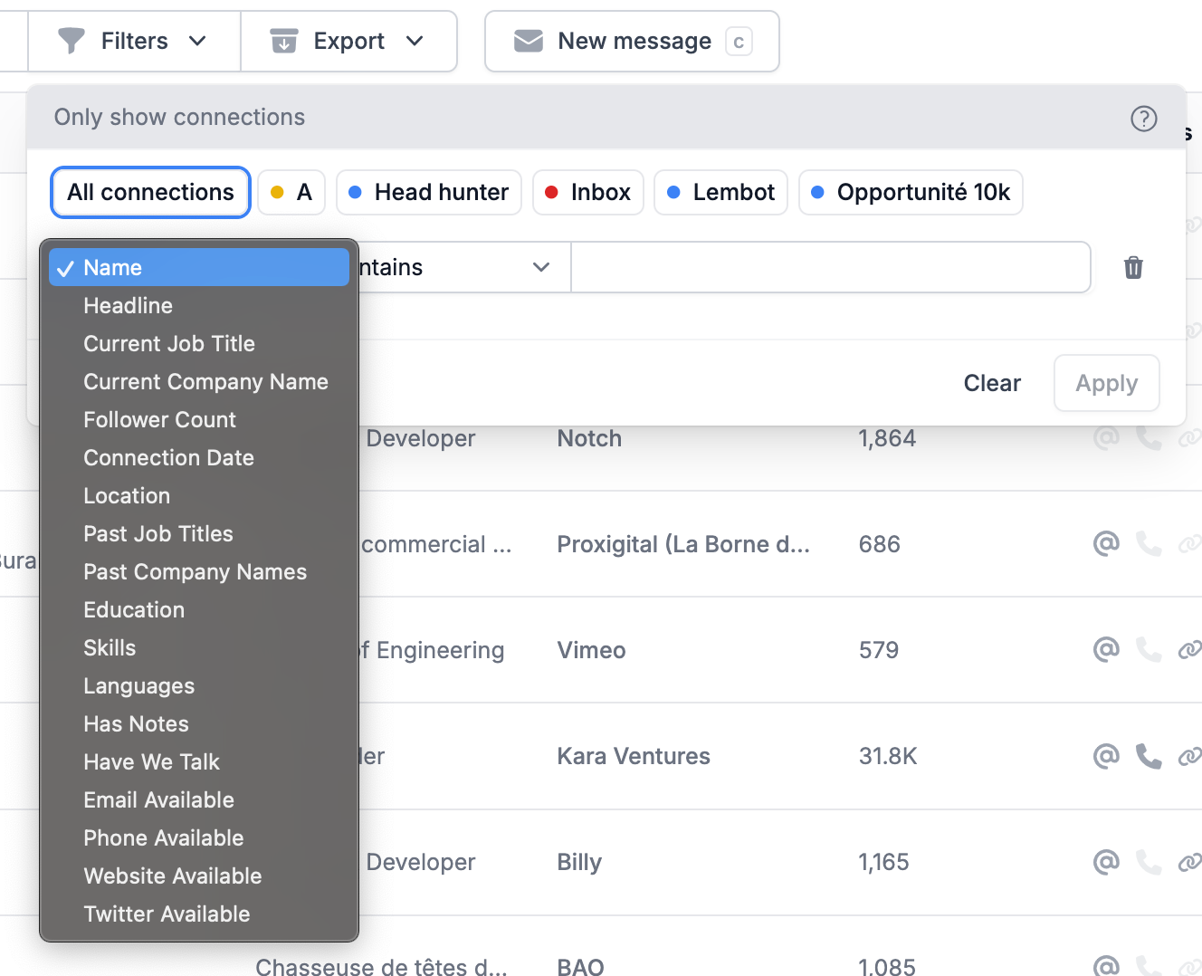Click the help question mark icon
1202x976 pixels.
1144,119
